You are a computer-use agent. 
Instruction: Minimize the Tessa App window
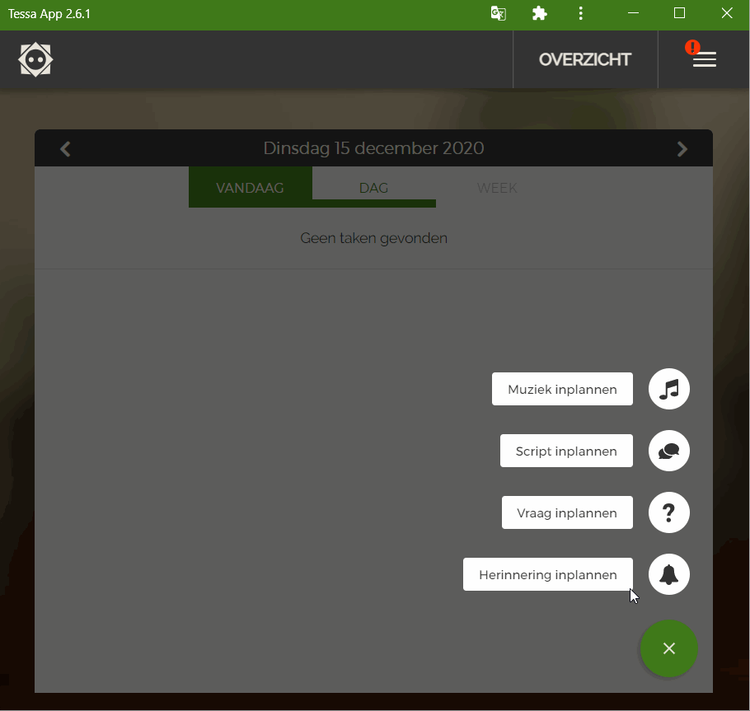click(633, 13)
